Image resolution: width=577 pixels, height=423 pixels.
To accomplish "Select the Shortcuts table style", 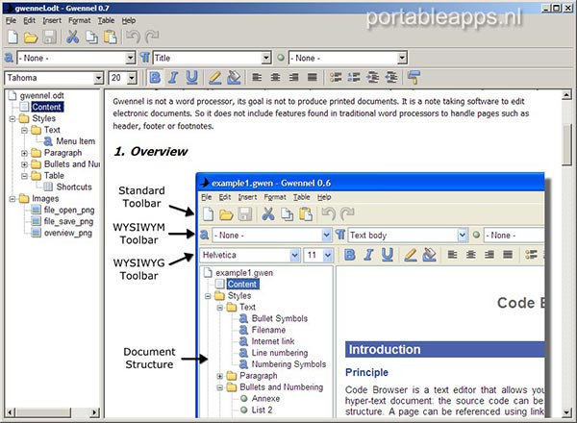I will (74, 187).
